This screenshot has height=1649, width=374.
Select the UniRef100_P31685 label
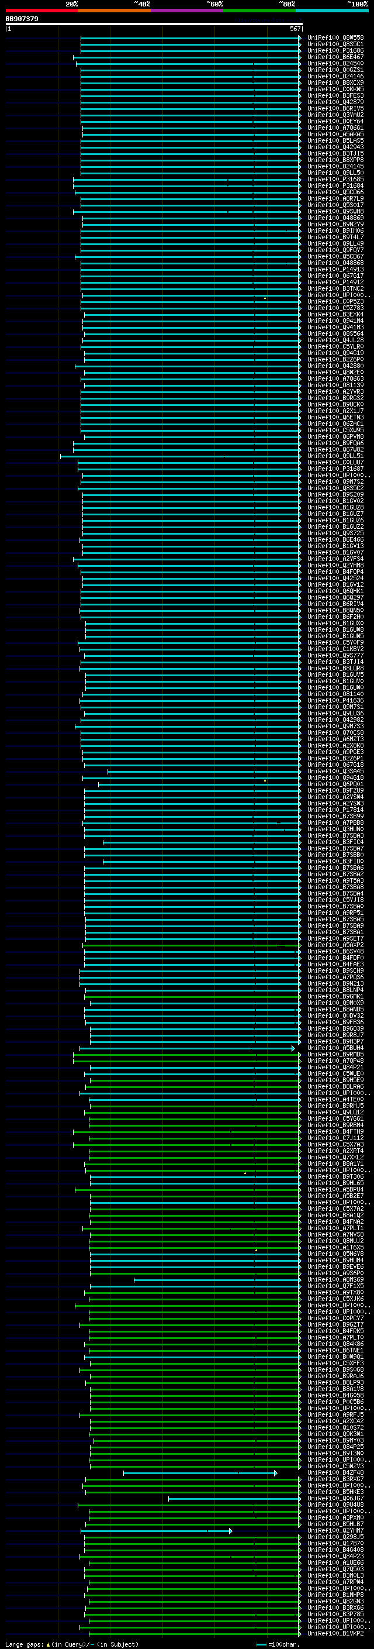pyautogui.click(x=335, y=179)
